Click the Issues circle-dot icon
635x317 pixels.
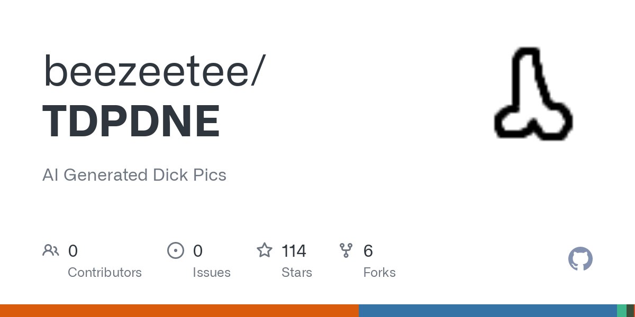point(175,250)
